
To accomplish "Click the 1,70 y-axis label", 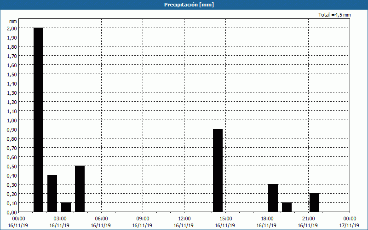I will 13,56.
